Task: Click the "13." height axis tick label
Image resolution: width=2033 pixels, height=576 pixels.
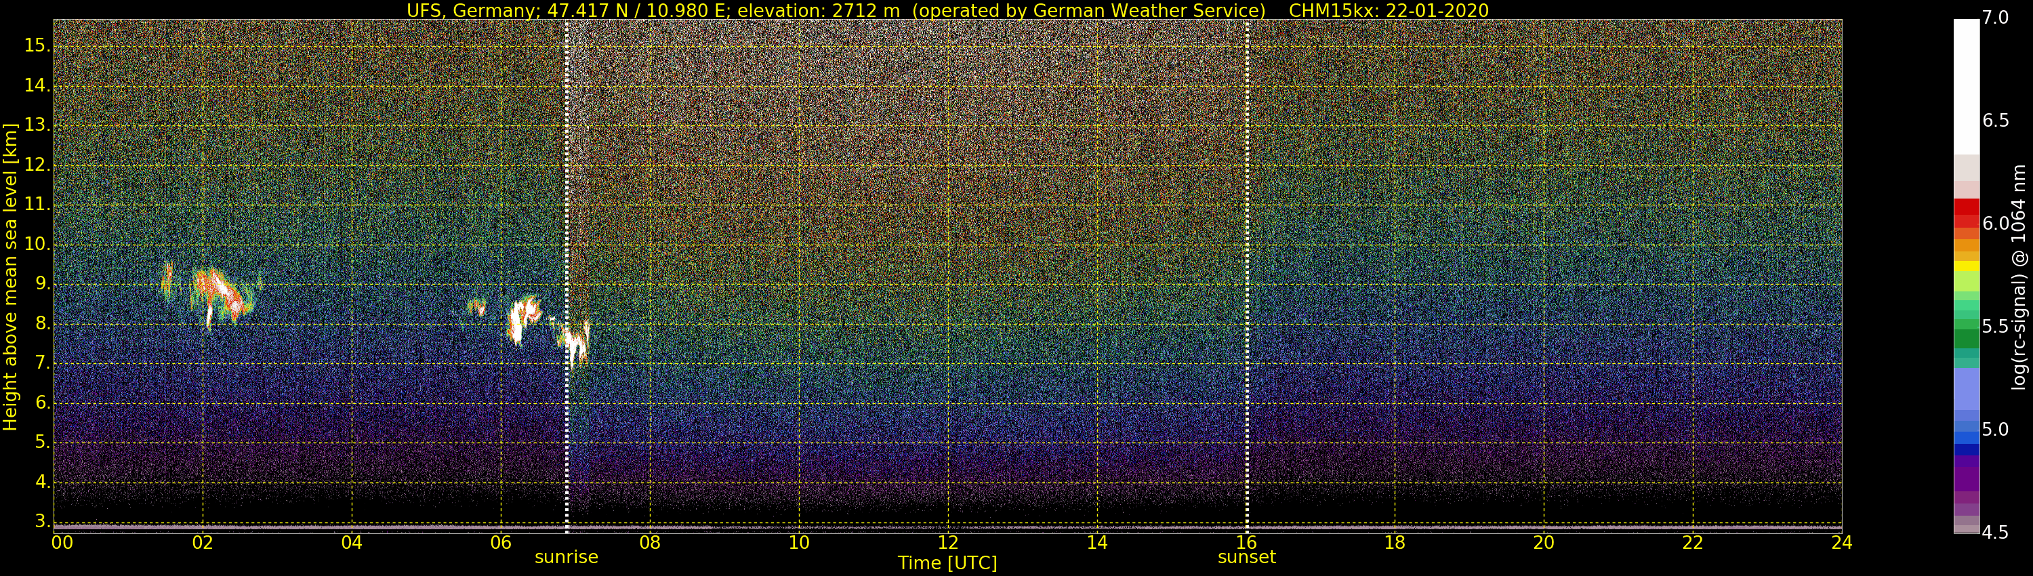Action: tap(37, 125)
